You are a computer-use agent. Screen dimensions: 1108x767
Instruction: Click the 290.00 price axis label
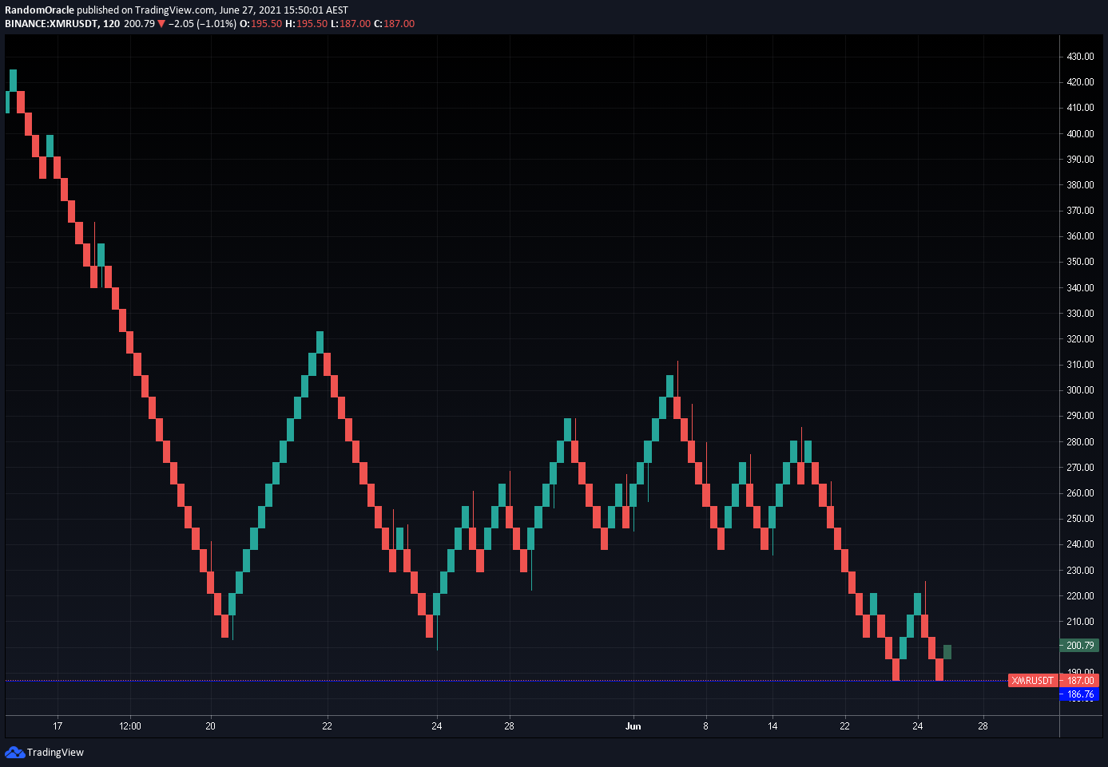(1080, 416)
